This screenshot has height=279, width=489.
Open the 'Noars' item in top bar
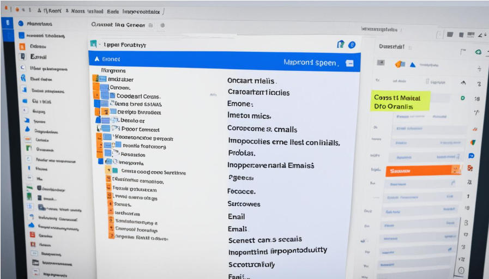tap(78, 11)
